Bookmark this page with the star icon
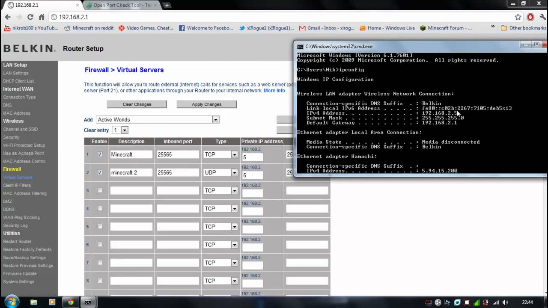 518,17
